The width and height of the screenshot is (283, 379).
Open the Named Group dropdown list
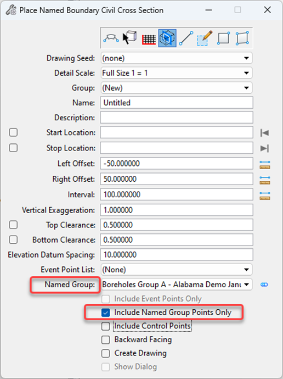click(x=177, y=285)
